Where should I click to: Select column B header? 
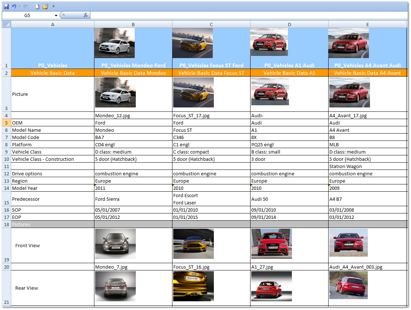[133, 24]
